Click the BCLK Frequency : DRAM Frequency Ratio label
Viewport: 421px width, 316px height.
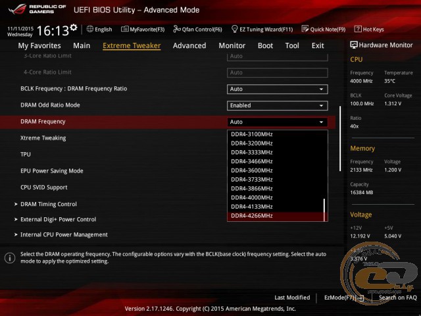click(x=74, y=89)
